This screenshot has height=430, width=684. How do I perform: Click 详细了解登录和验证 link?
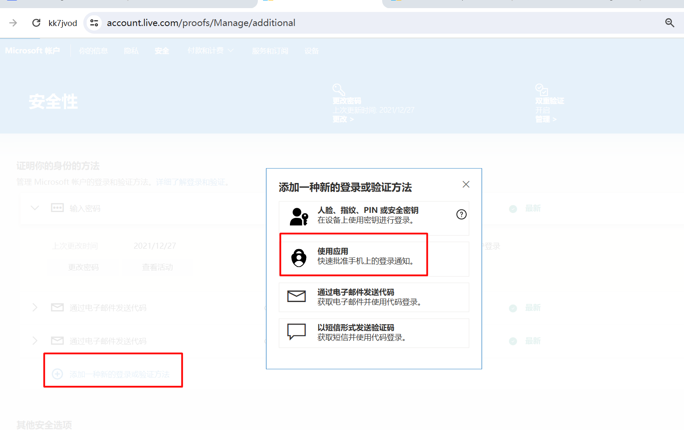click(190, 182)
